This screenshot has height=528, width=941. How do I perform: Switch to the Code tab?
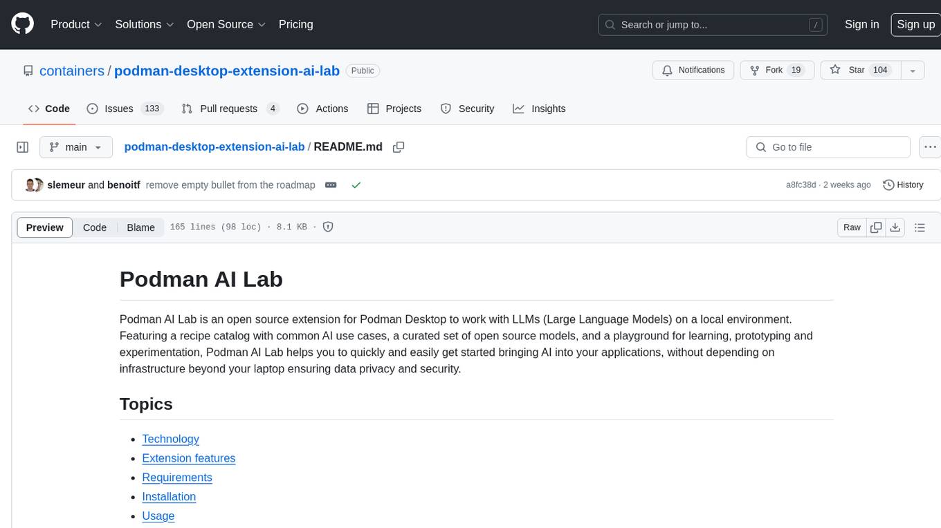49,109
